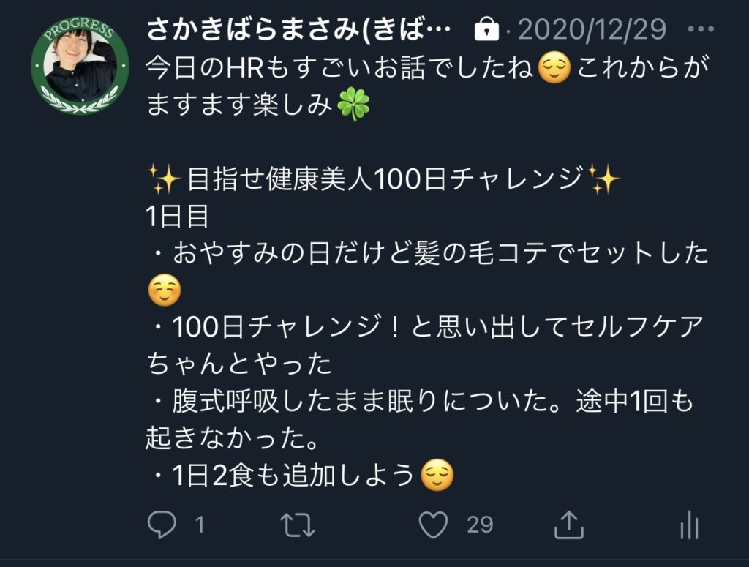The height and width of the screenshot is (567, 749).
Task: Click the 目指せ健康美人100日チャレンジ heading text
Action: tap(385, 179)
